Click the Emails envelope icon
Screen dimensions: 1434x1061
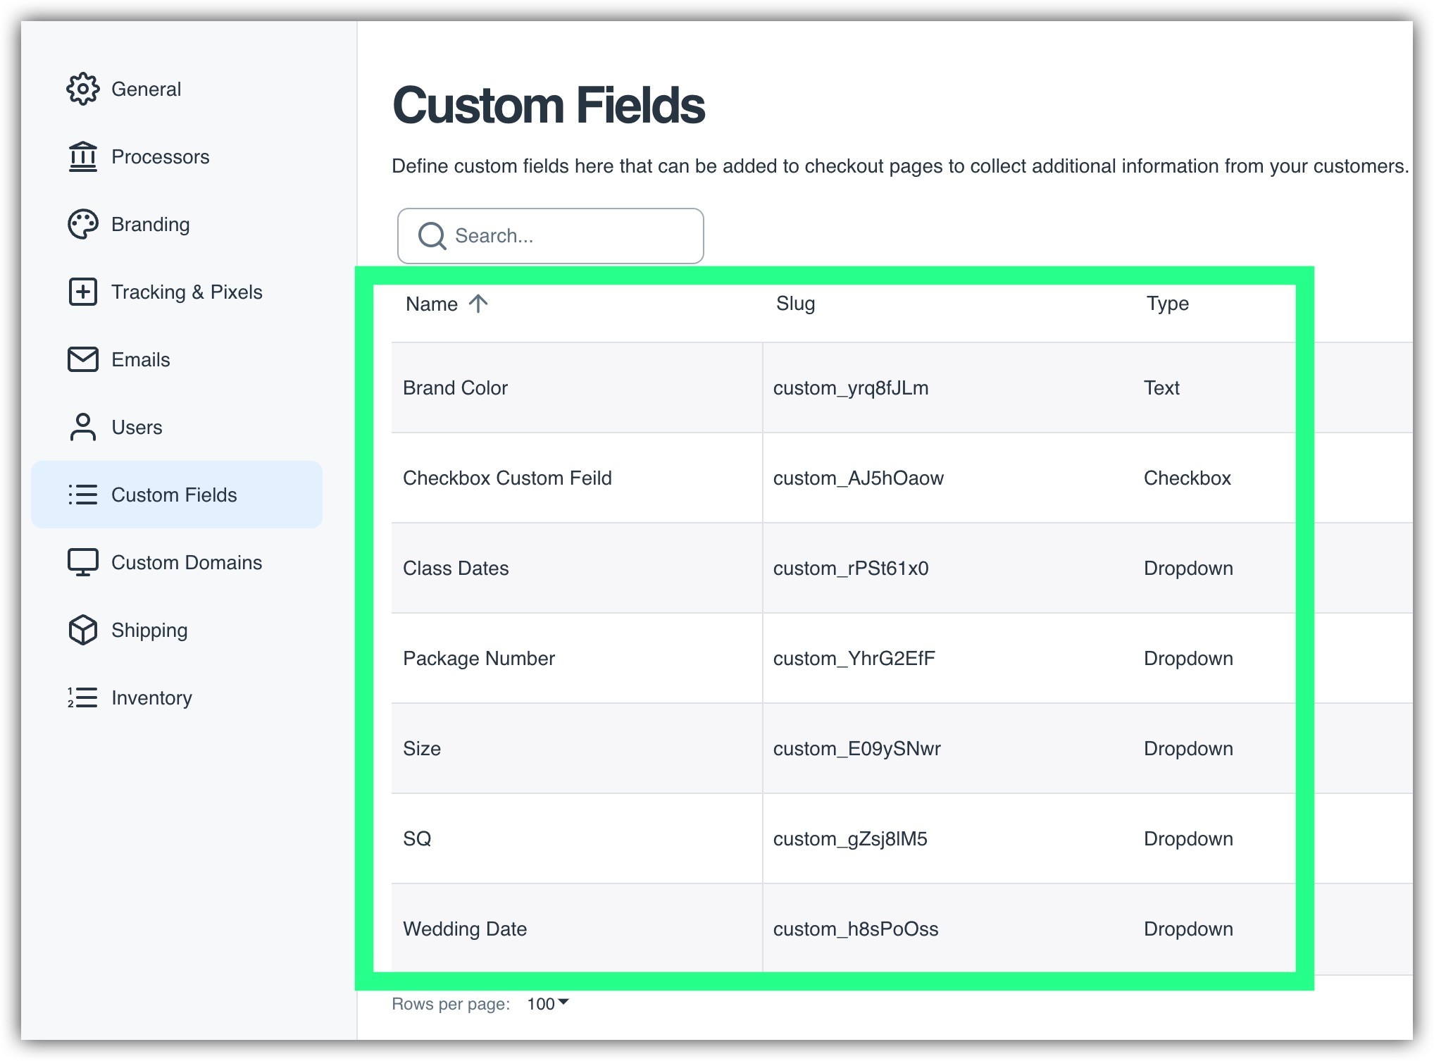82,359
